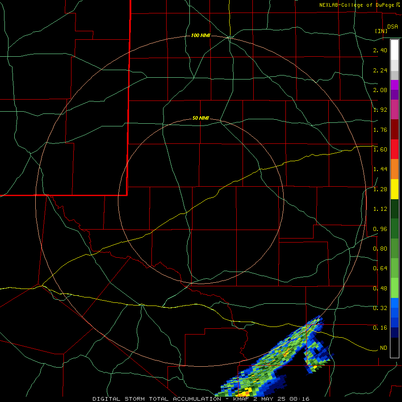
Task: Click the [IN] units label
Action: [x=381, y=31]
